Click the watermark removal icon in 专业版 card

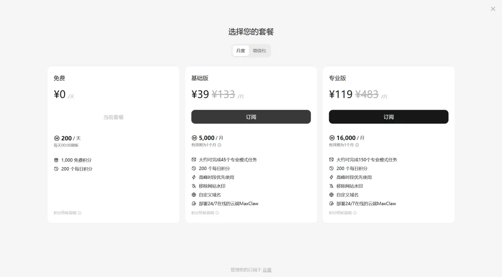click(331, 186)
